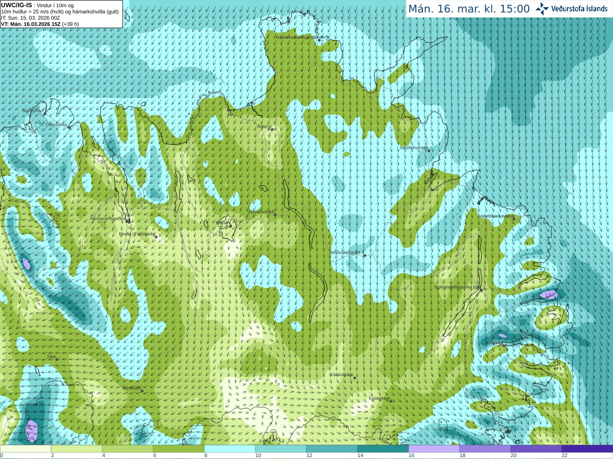Click the 'Mán. 16. mar. kl. 15:00' timestamp
The width and height of the screenshot is (613, 459).
(x=469, y=9)
